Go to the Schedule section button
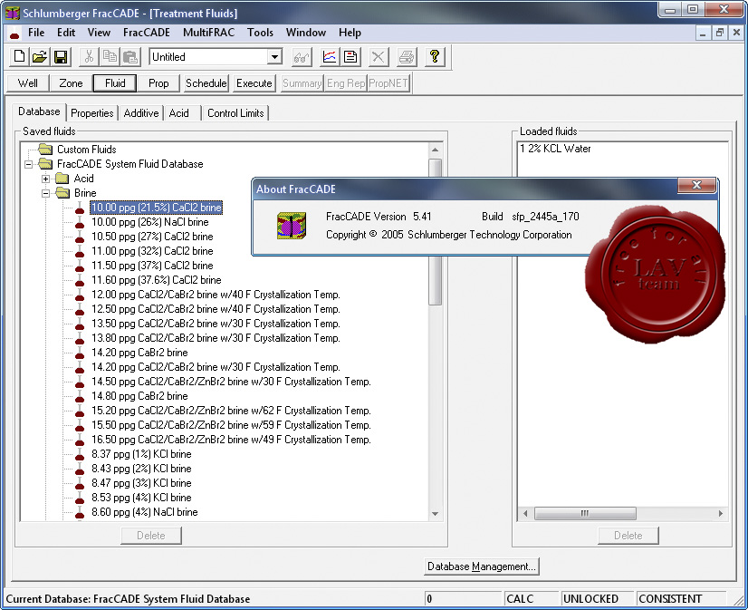748x610 pixels. [206, 83]
